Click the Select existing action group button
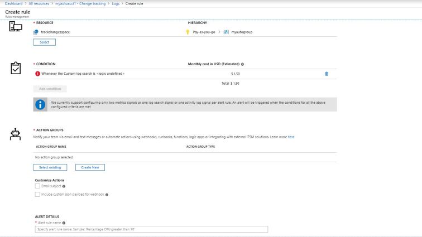This screenshot has height=237, width=422. click(x=50, y=167)
